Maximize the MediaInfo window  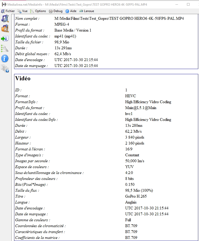[188, 4]
